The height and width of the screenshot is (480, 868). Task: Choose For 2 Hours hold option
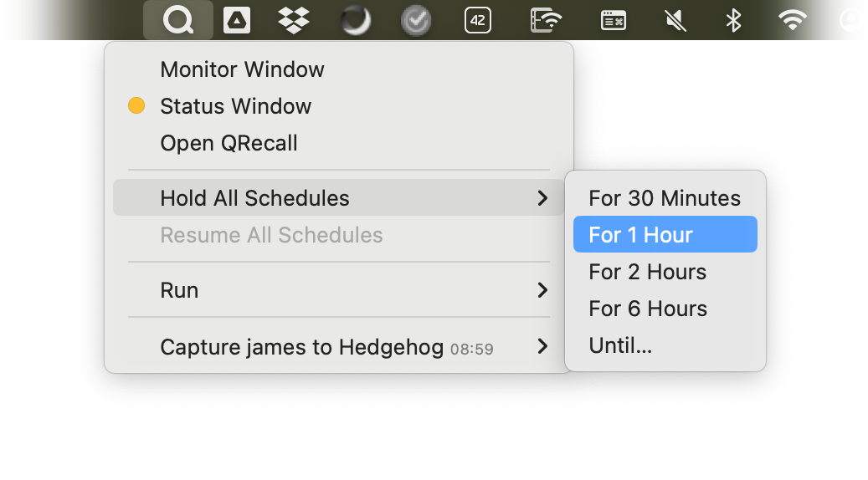[665, 272]
